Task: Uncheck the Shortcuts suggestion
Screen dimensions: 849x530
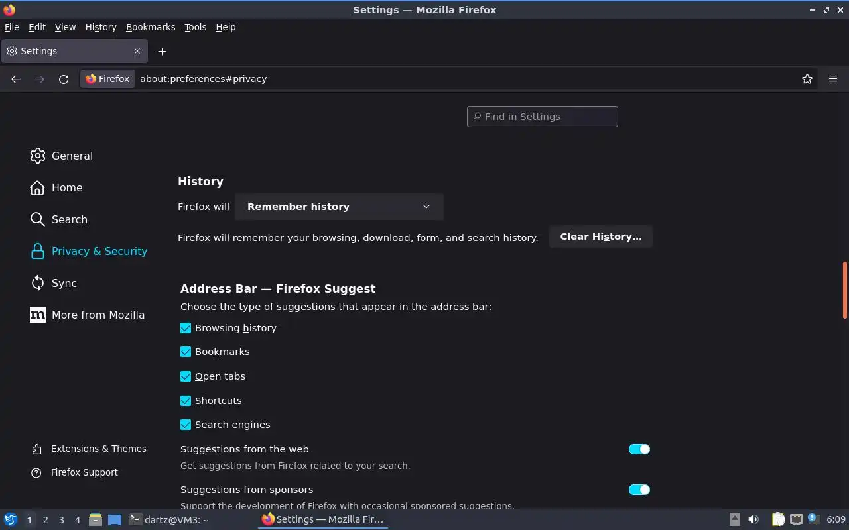Action: [x=186, y=401]
